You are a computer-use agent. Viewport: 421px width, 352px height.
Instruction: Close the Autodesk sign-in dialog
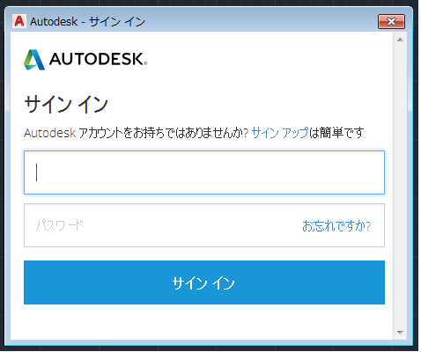pos(391,21)
